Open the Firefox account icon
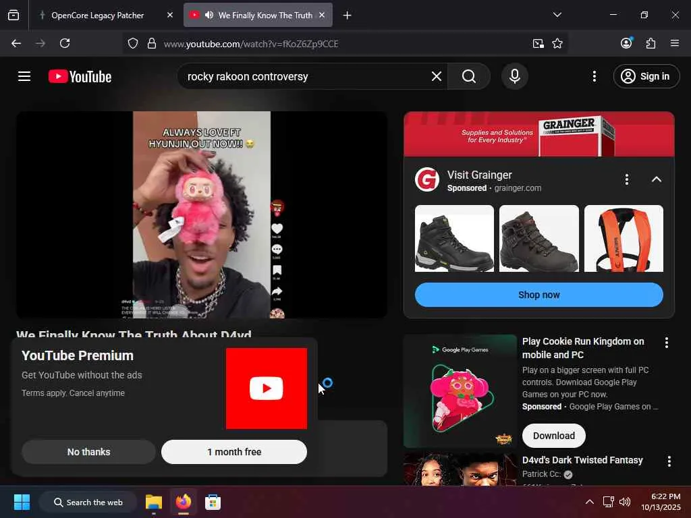Image resolution: width=691 pixels, height=518 pixels. click(x=626, y=42)
